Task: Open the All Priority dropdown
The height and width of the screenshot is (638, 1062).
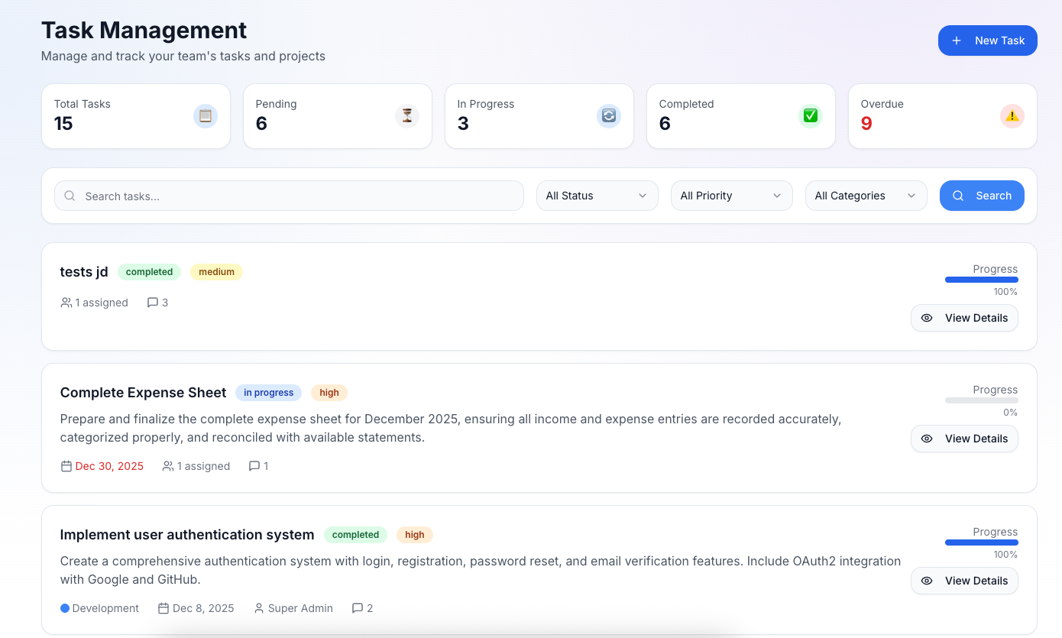Action: tap(731, 196)
